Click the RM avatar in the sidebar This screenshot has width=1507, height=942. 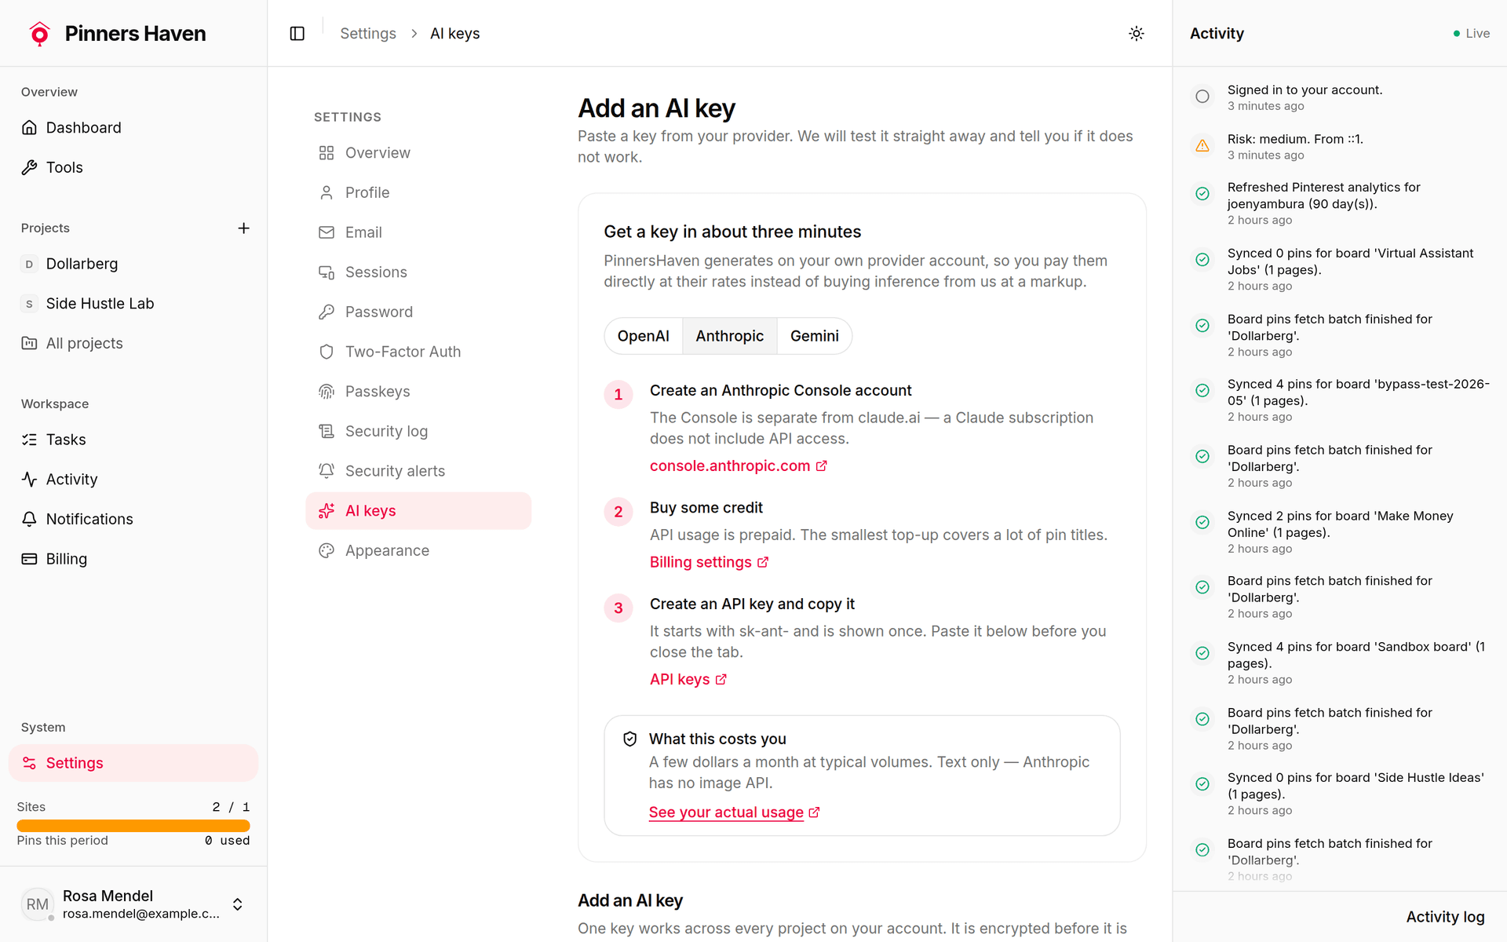tap(37, 904)
